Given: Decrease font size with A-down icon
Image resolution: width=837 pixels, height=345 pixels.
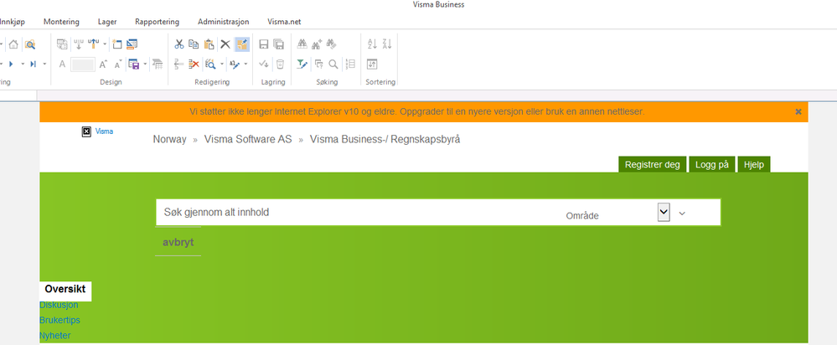Looking at the screenshot, I should click(x=118, y=64).
